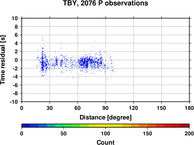Click the plot title 'TBY, 2076 P observations'
The height and width of the screenshot is (145, 194).
(106, 3)
